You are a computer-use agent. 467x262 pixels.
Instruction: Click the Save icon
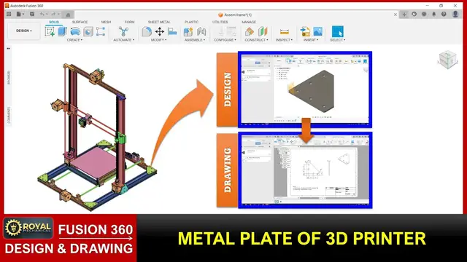point(32,14)
